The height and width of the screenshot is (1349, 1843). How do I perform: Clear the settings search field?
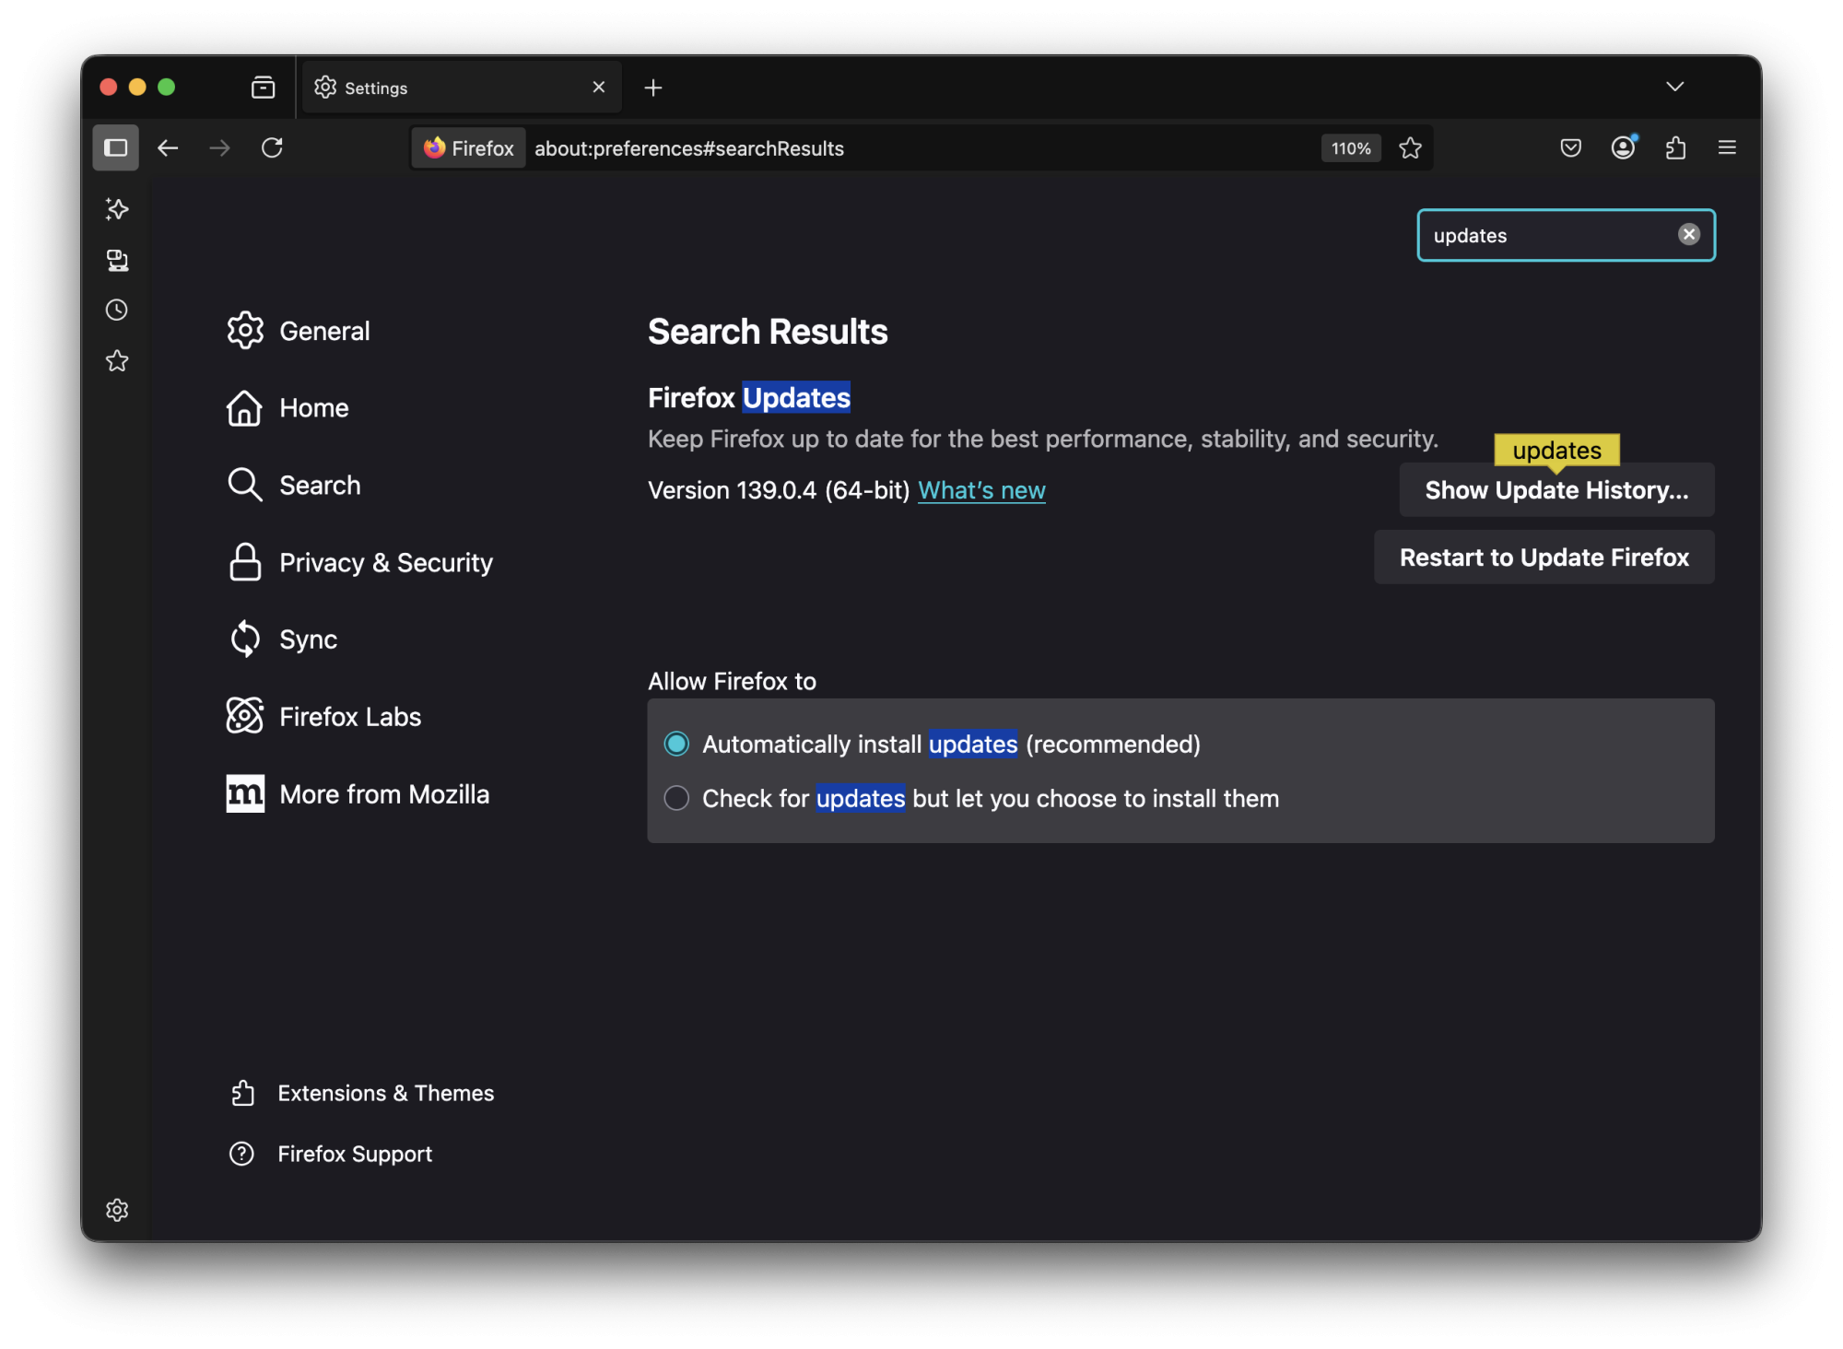click(1688, 235)
